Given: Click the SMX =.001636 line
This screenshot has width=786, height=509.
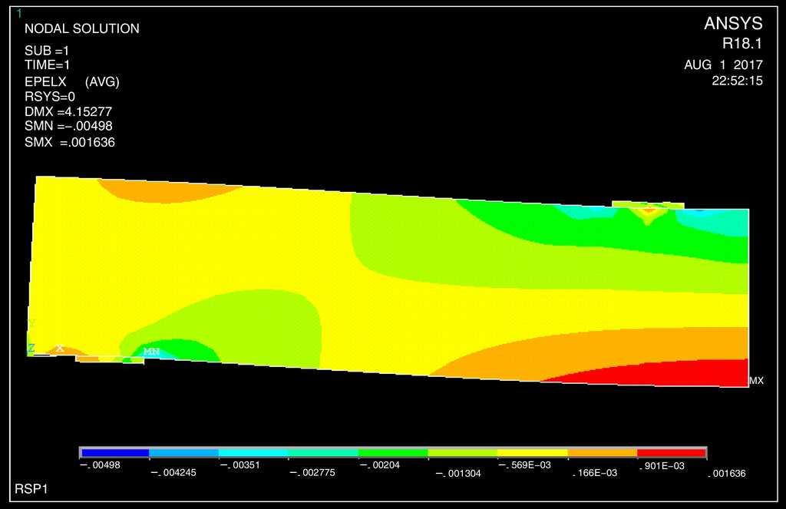Looking at the screenshot, I should click(70, 142).
